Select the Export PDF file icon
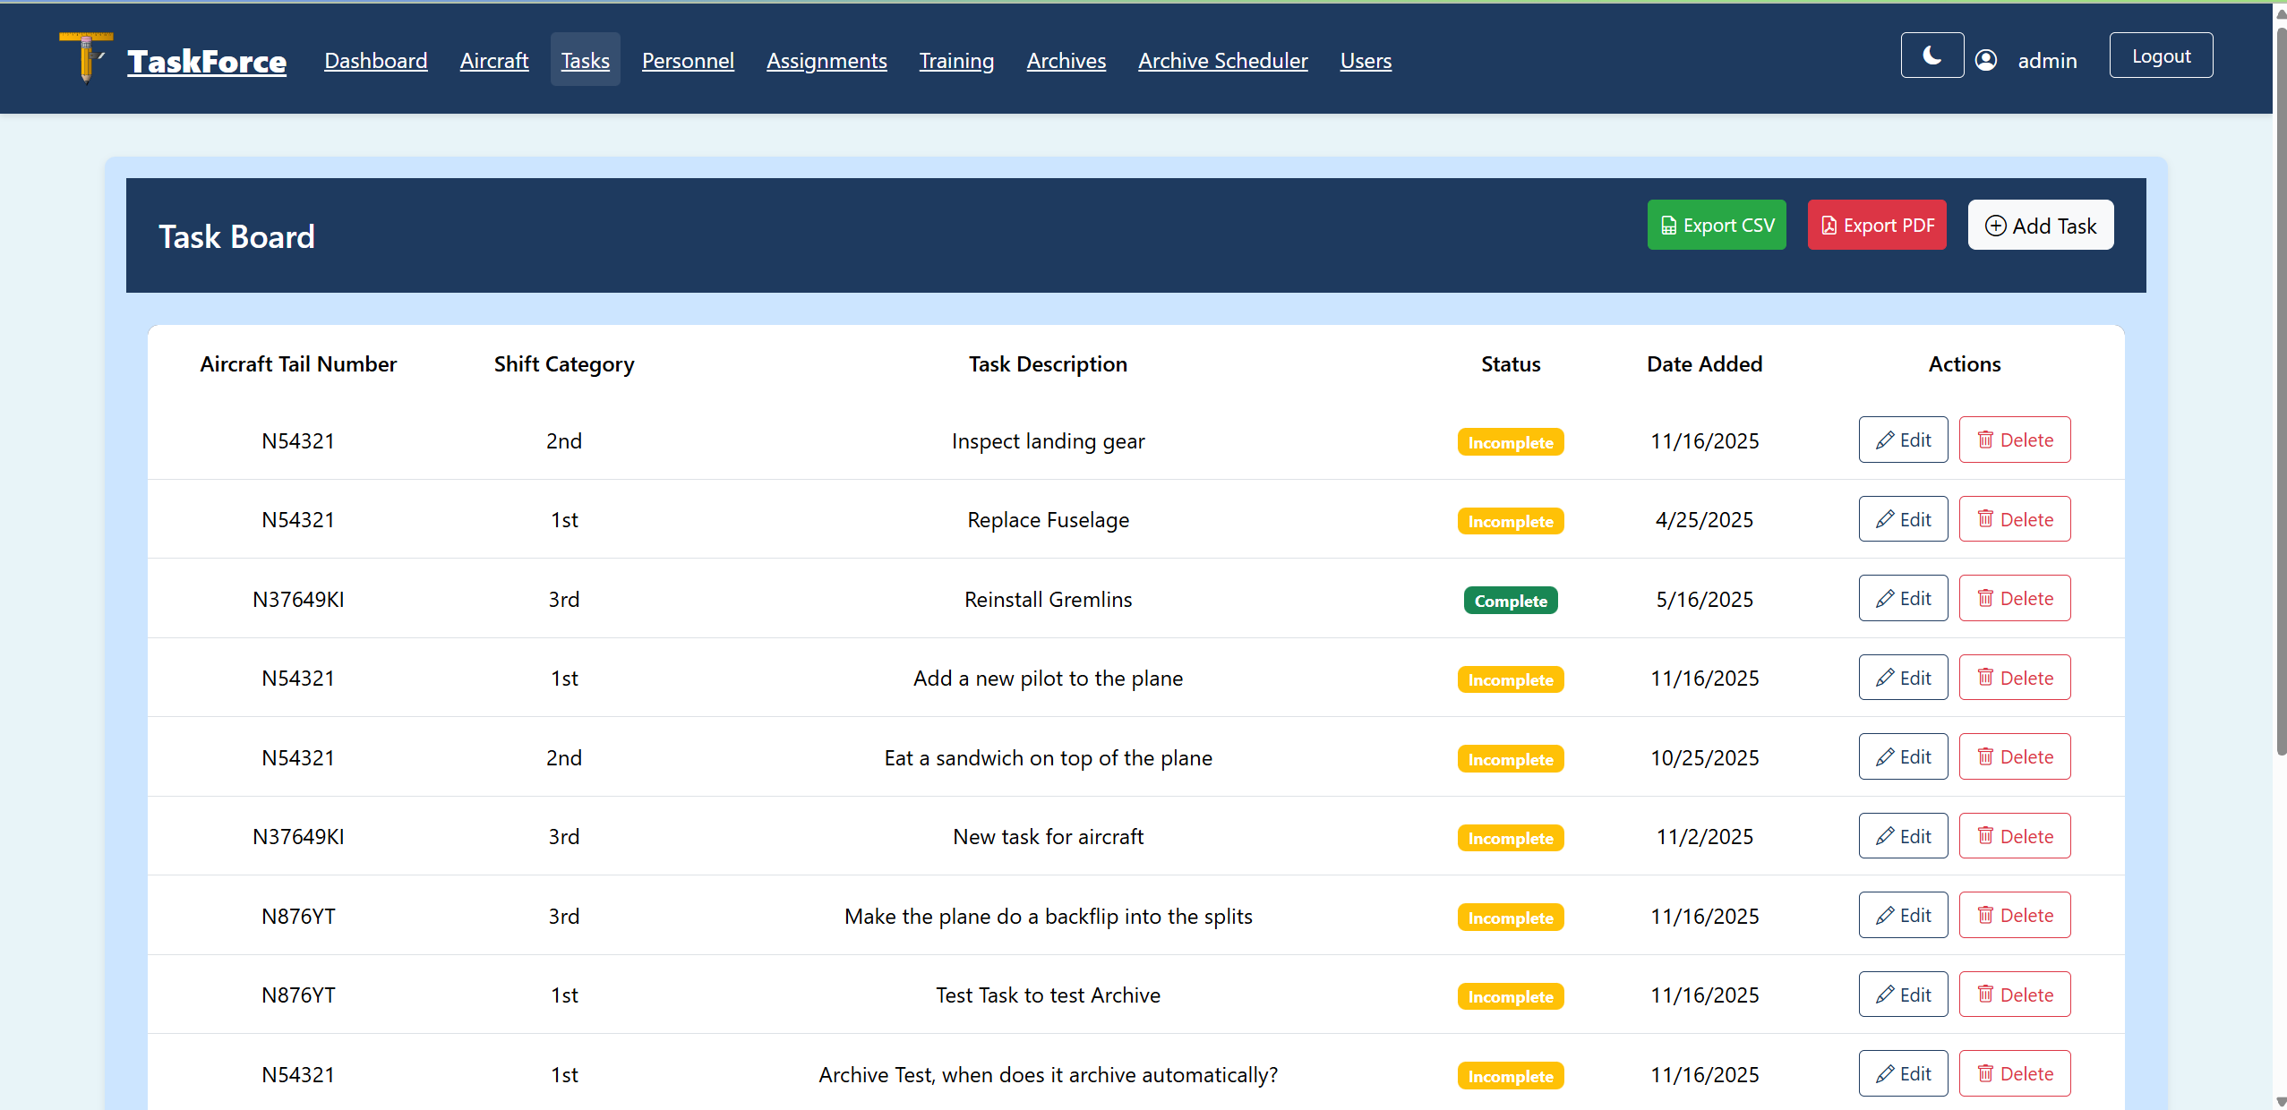 point(1828,225)
